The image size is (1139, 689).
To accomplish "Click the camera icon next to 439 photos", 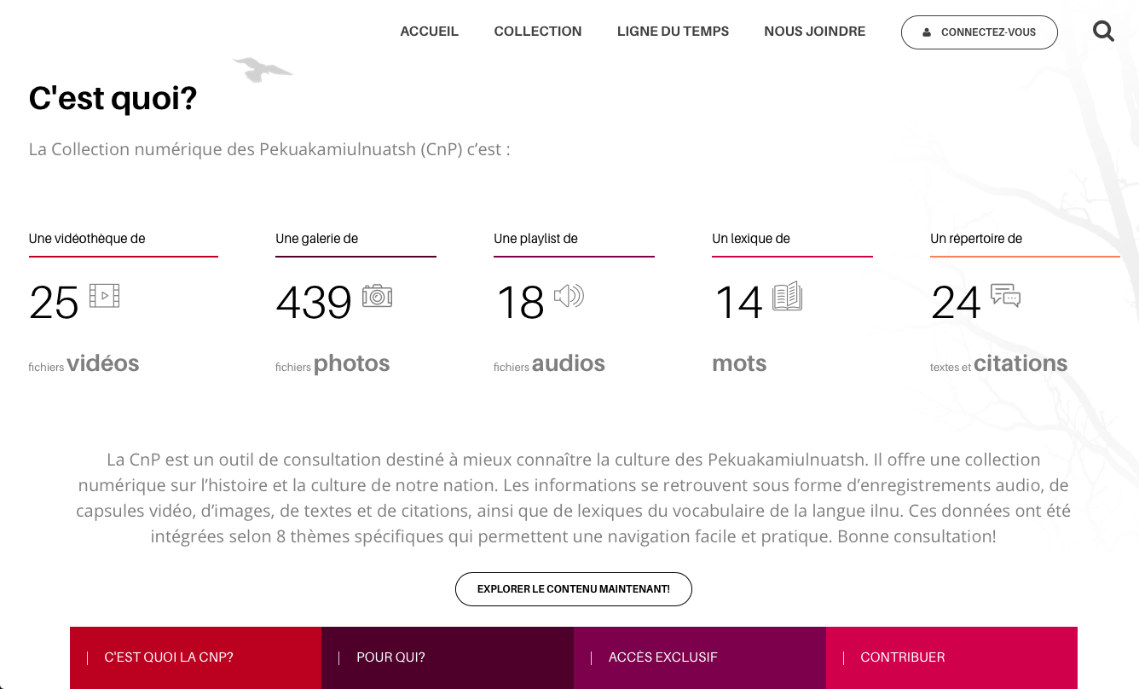I will (378, 296).
